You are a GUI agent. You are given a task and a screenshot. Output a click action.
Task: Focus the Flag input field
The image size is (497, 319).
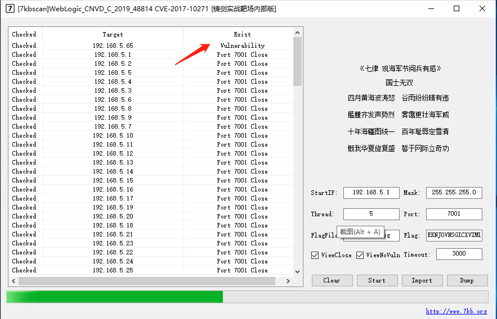point(454,235)
